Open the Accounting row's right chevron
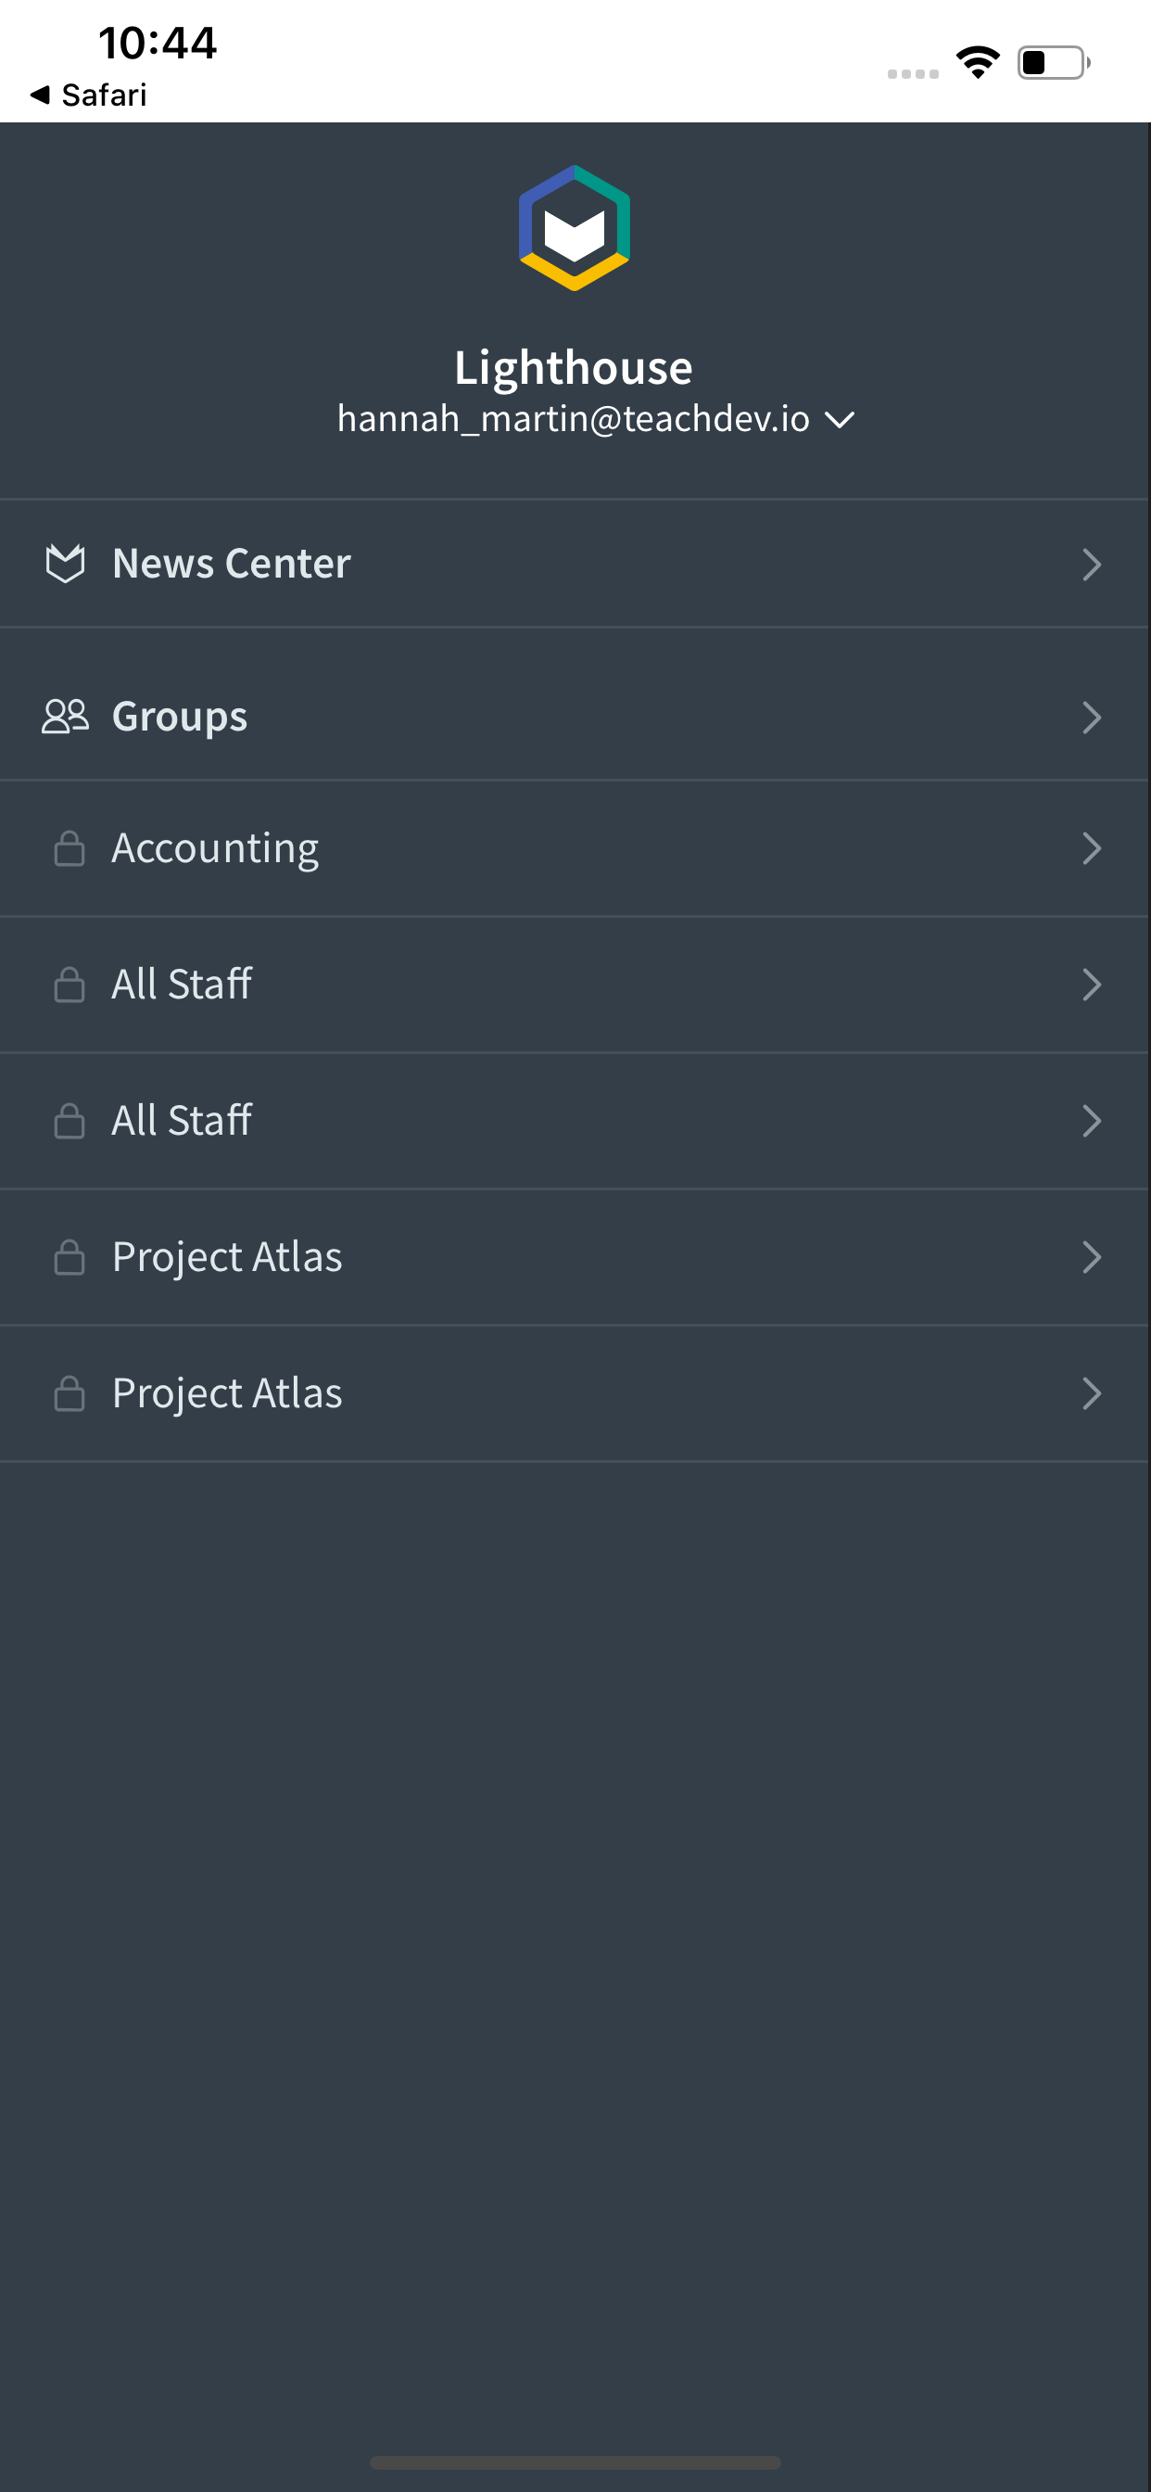 click(x=1091, y=848)
